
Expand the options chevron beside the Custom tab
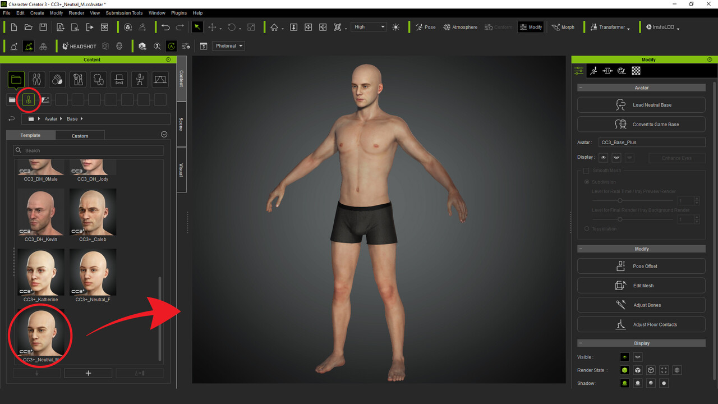point(164,135)
